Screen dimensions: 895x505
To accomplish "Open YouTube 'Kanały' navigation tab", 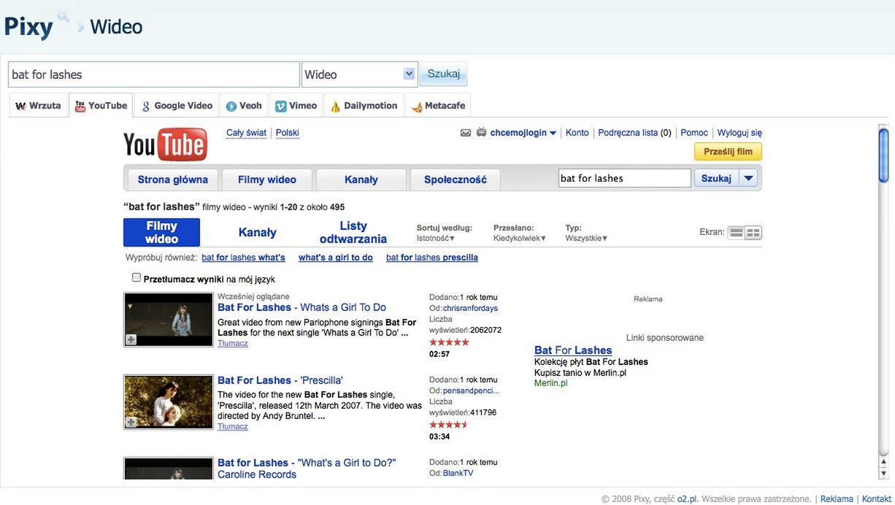I will click(x=361, y=180).
